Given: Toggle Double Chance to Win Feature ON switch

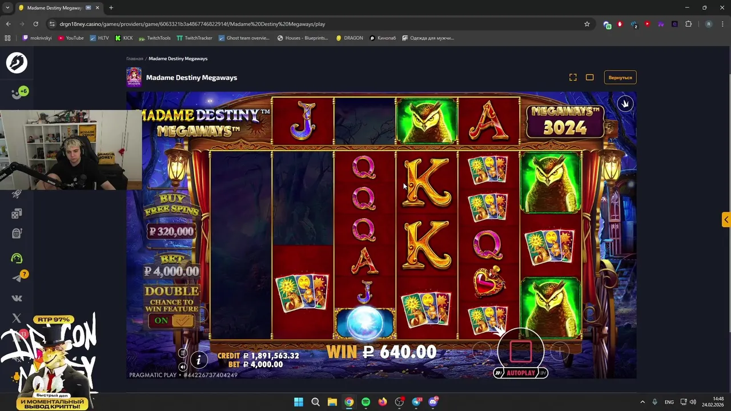Looking at the screenshot, I should tap(171, 321).
